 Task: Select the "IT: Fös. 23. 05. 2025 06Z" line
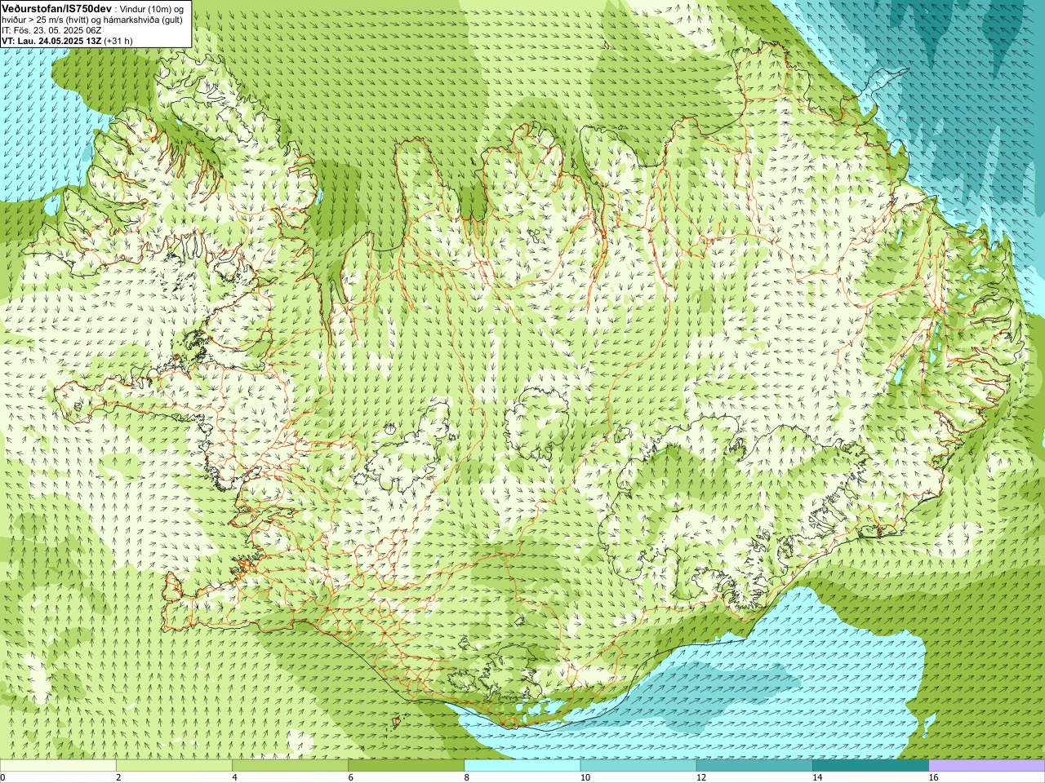pos(50,29)
